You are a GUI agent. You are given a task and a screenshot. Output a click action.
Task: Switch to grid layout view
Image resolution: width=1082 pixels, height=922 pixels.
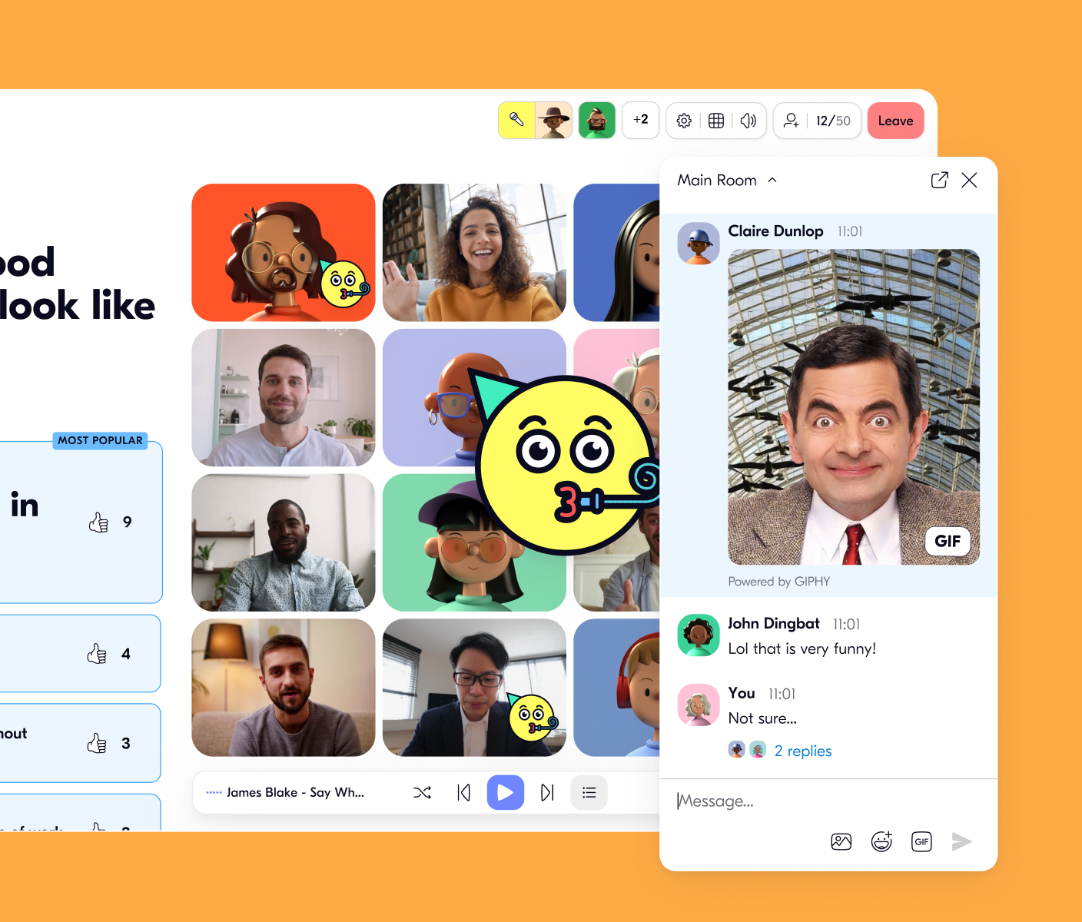click(x=716, y=121)
